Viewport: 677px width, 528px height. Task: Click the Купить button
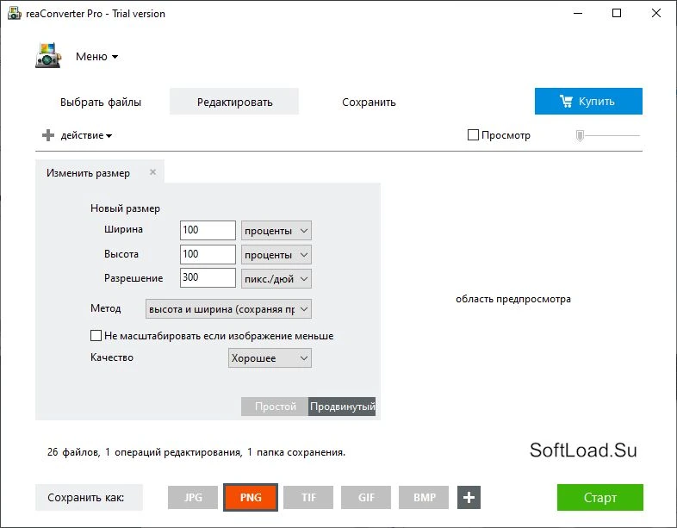588,102
